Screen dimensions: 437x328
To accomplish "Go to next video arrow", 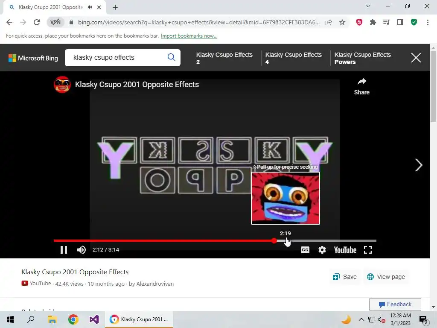I will click(418, 165).
